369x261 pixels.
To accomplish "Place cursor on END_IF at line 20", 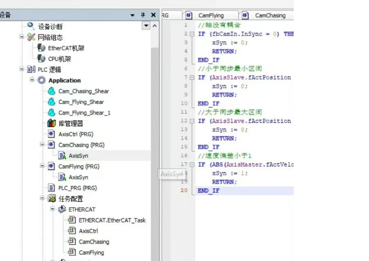I will 209,191.
